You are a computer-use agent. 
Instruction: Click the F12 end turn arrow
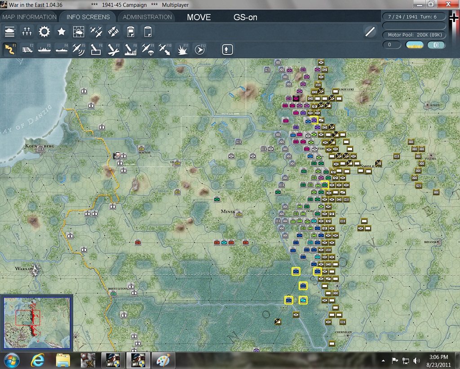pyautogui.click(x=200, y=49)
